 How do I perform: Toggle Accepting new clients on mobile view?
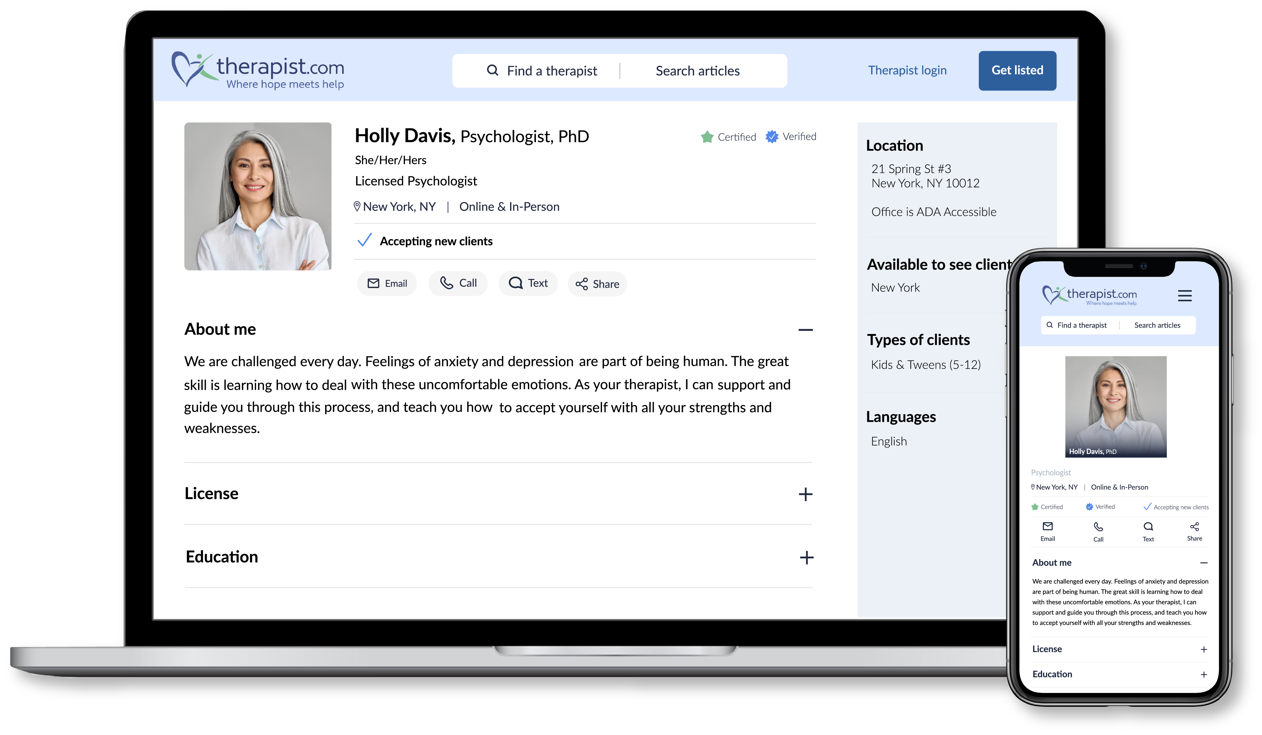(x=1148, y=507)
